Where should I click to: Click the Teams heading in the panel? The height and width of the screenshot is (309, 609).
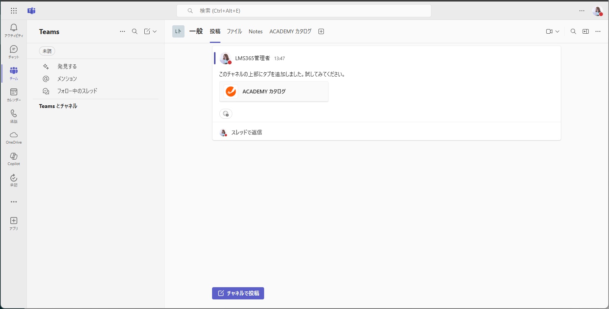(x=49, y=32)
